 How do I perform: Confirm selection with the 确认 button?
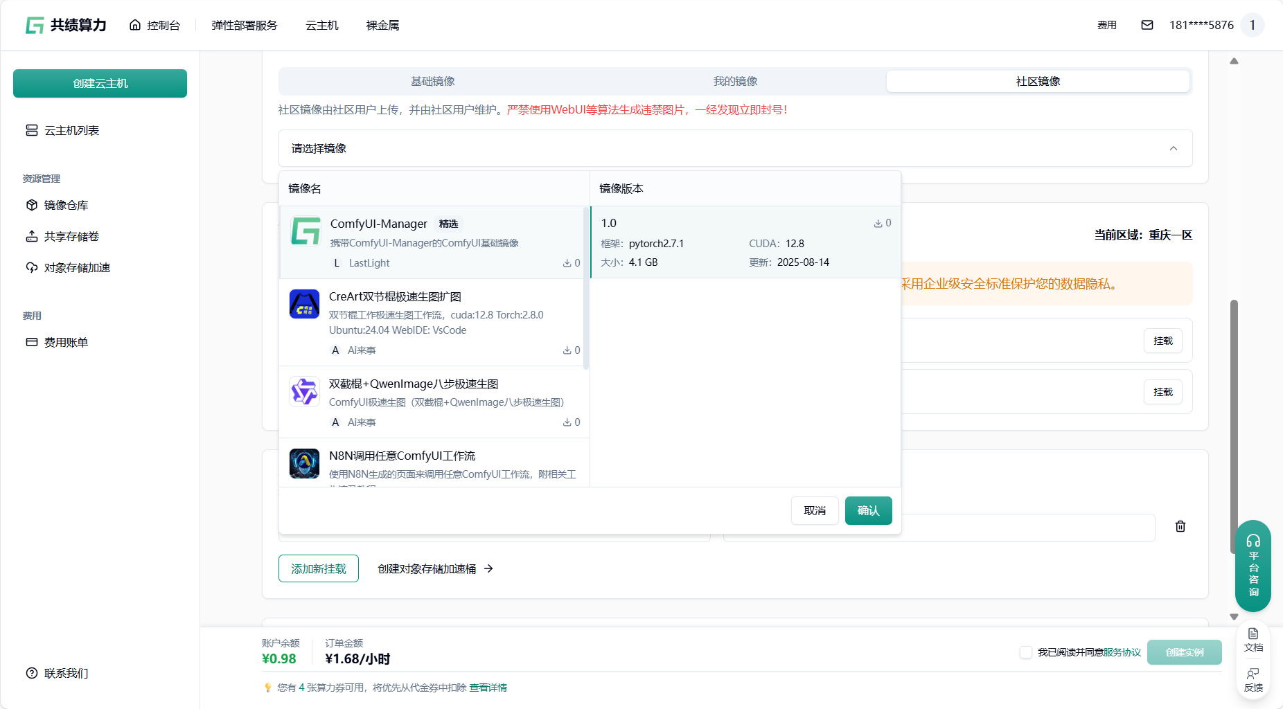point(868,511)
